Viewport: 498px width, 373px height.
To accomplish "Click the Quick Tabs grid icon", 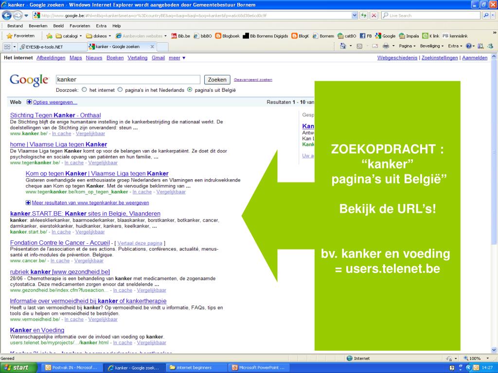I will coord(7,47).
